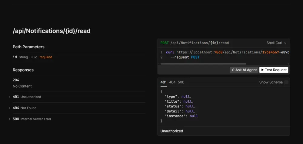The width and height of the screenshot is (303, 144).
Task: Click the Test Request button
Action: [274, 70]
